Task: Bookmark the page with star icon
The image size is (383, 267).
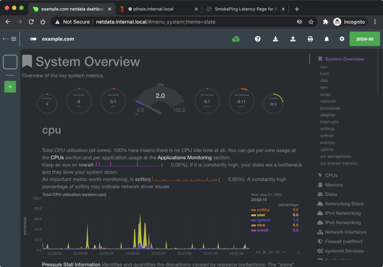Action: pos(311,22)
